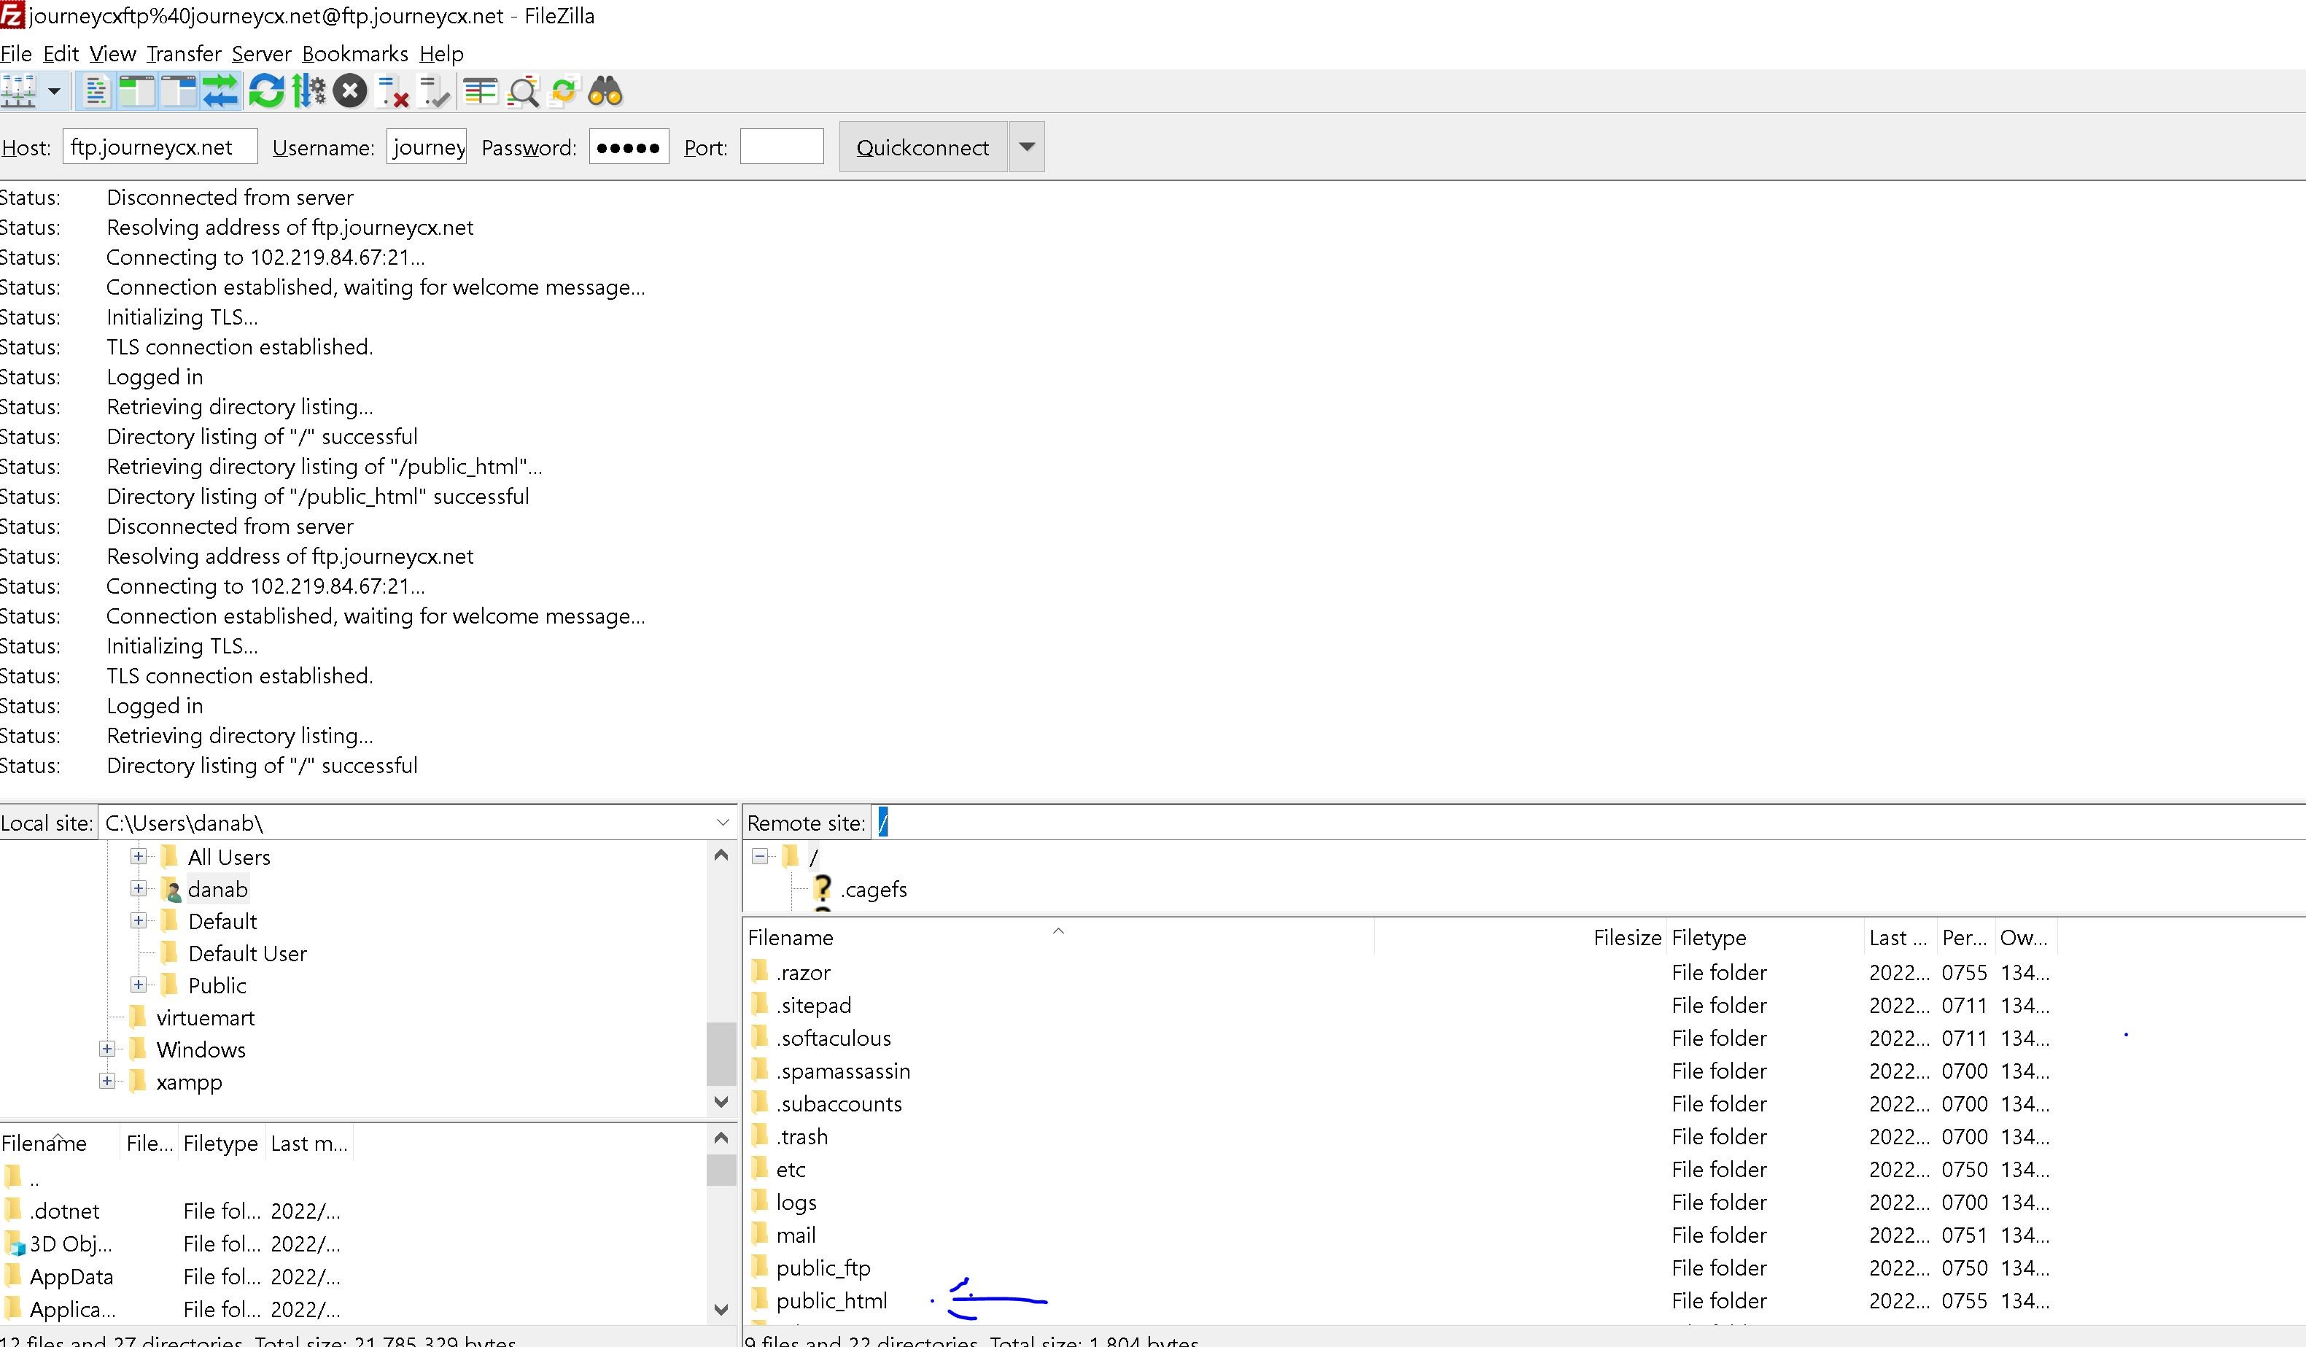Open Quickconnect history dropdown arrow
This screenshot has width=2306, height=1347.
(1027, 147)
